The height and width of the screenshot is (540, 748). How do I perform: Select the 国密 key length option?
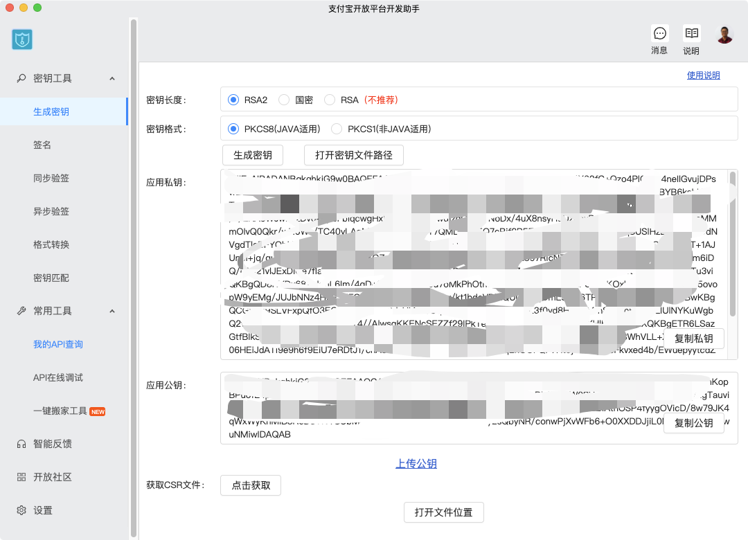(x=284, y=100)
